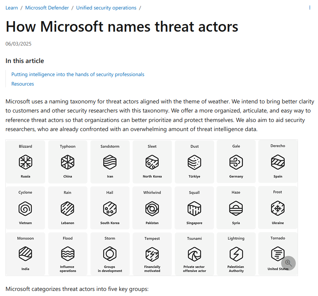
Task: Click the Lightning bolt icon for Palestinian Authority
Action: click(x=236, y=254)
